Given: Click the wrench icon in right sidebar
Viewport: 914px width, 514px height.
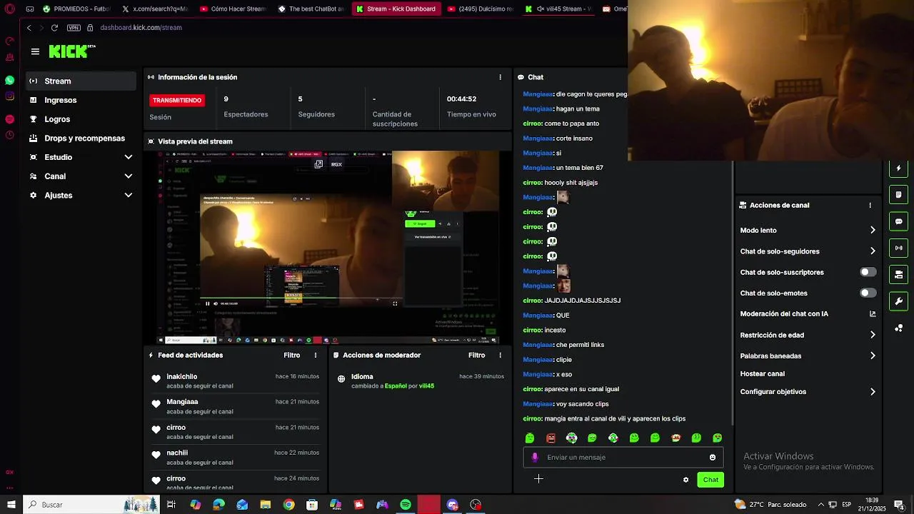Looking at the screenshot, I should (898, 301).
